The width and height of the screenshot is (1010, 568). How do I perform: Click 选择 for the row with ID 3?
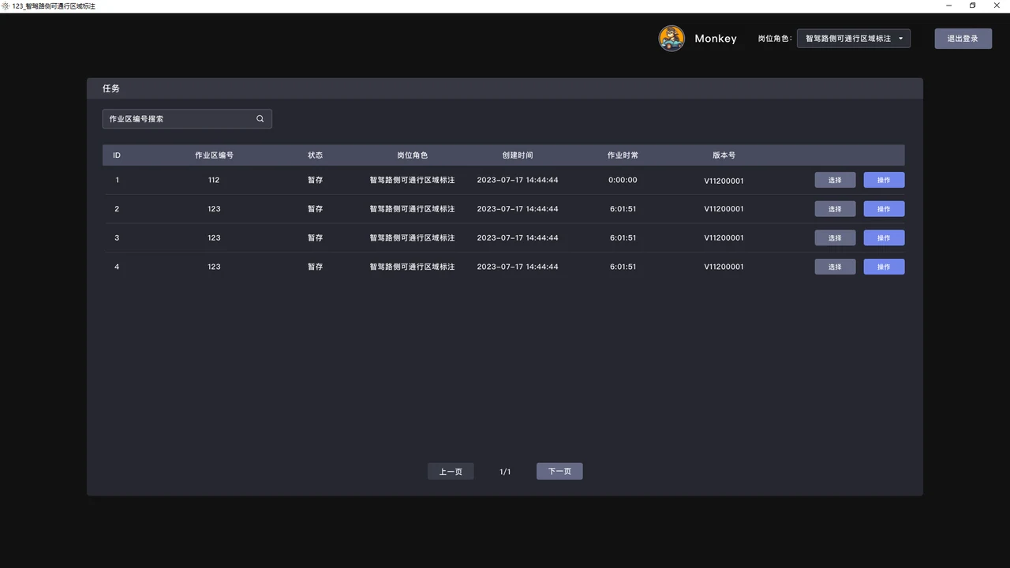point(835,237)
